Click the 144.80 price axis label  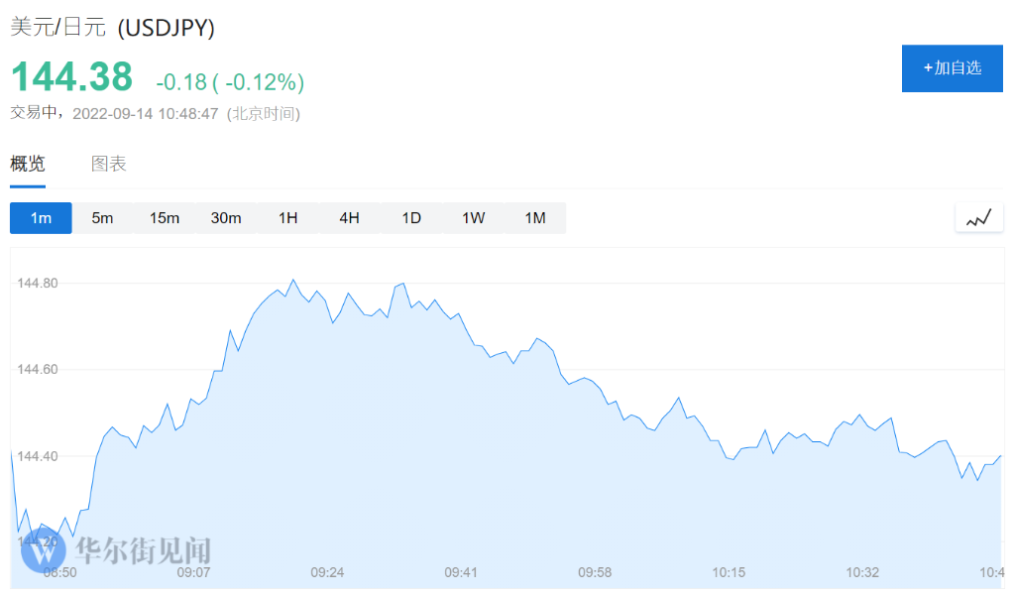tap(39, 284)
